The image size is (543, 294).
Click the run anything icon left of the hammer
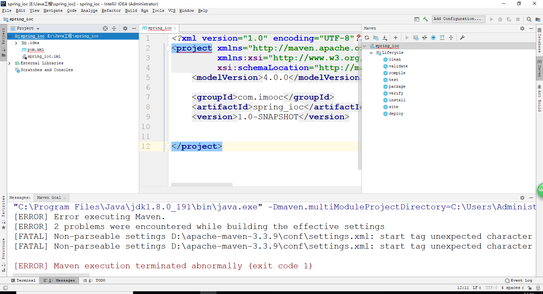coord(417,19)
